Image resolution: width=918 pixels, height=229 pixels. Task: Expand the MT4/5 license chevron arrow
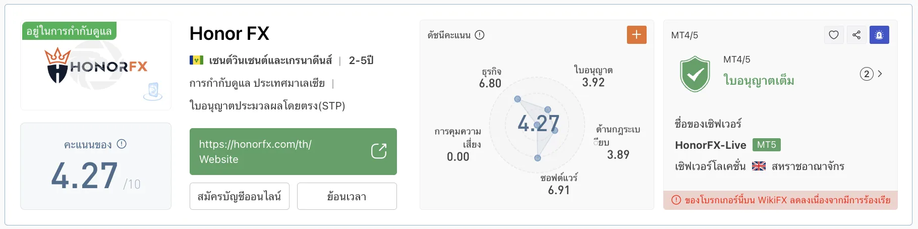(880, 74)
